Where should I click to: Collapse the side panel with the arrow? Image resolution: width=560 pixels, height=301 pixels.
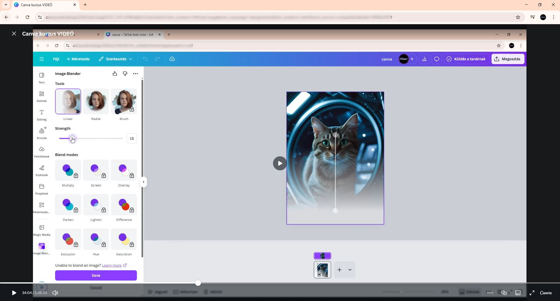pyautogui.click(x=143, y=182)
